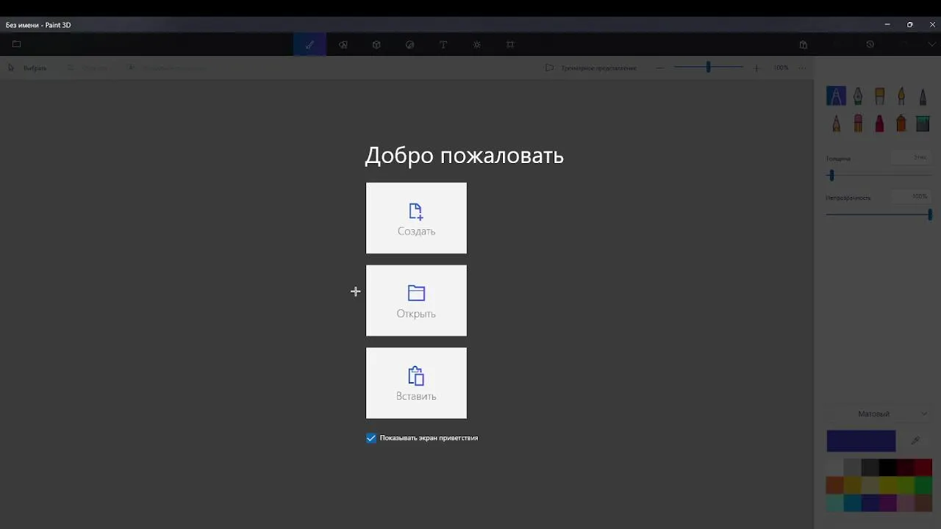Click the 100% zoom percentage value
Image resolution: width=941 pixels, height=529 pixels.
pos(781,68)
